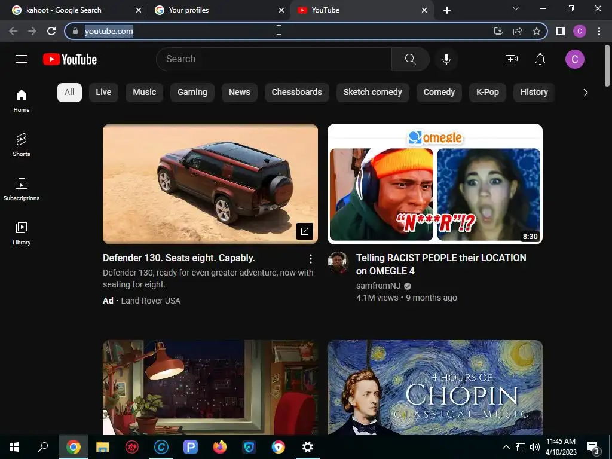Select the Sketch comedy filter chip

pos(373,93)
